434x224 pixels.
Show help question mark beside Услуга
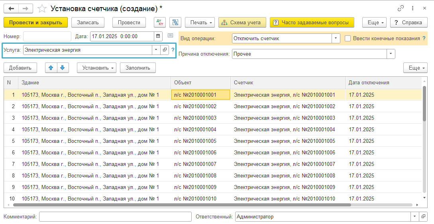(173, 50)
